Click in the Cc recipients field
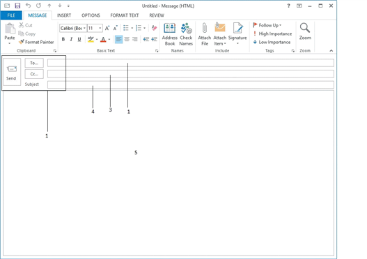The height and width of the screenshot is (259, 367). pyautogui.click(x=191, y=74)
